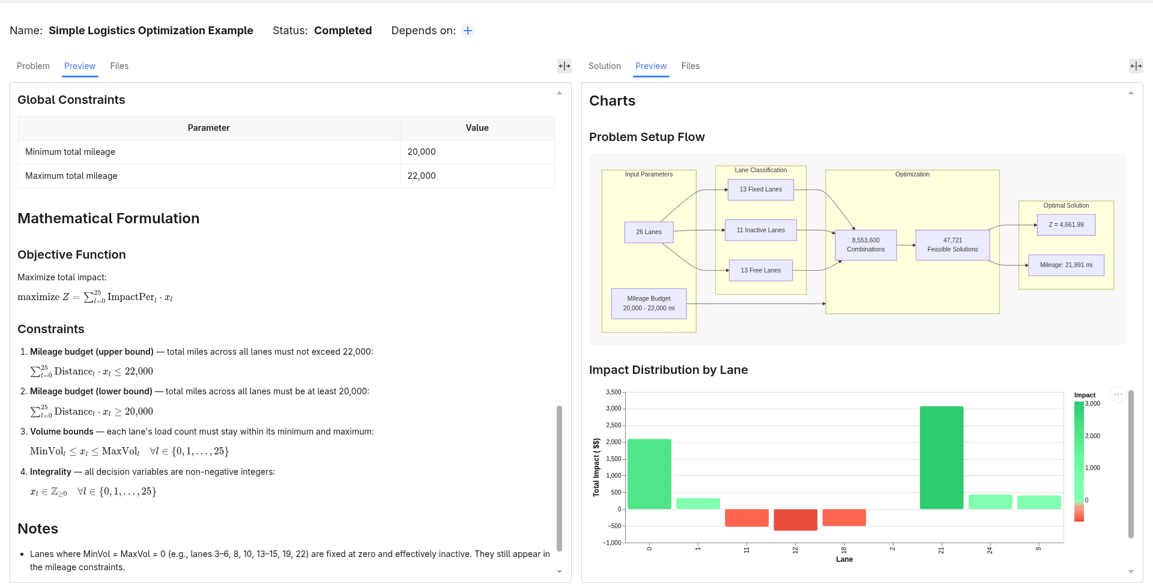The width and height of the screenshot is (1153, 587).
Task: Click the lane 12 red bar
Action: coord(795,520)
